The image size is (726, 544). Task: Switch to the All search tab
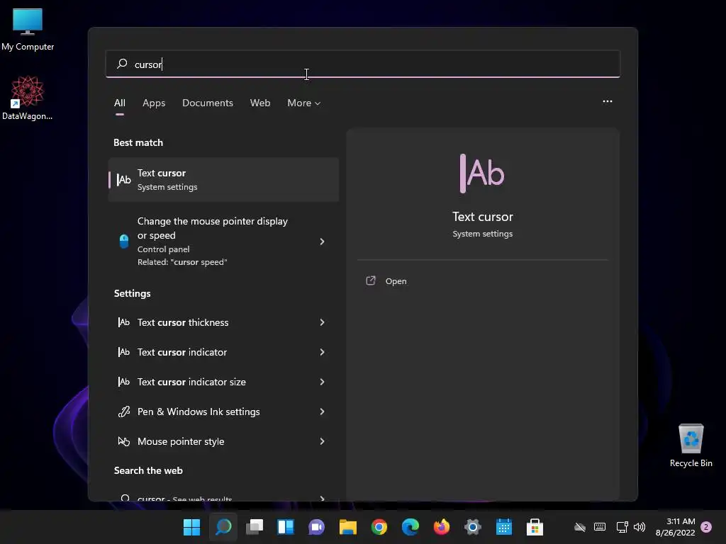coord(119,103)
